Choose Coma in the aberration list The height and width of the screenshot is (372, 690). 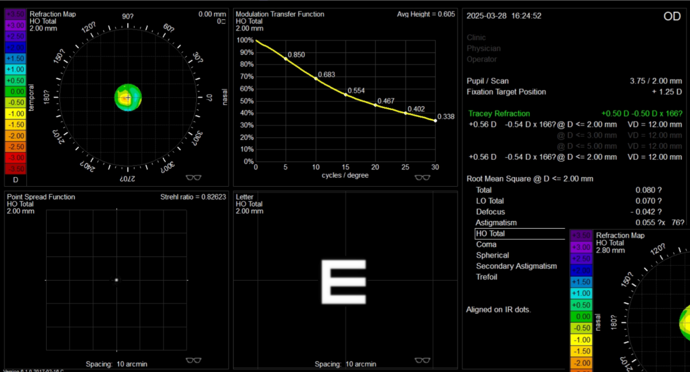click(x=486, y=244)
